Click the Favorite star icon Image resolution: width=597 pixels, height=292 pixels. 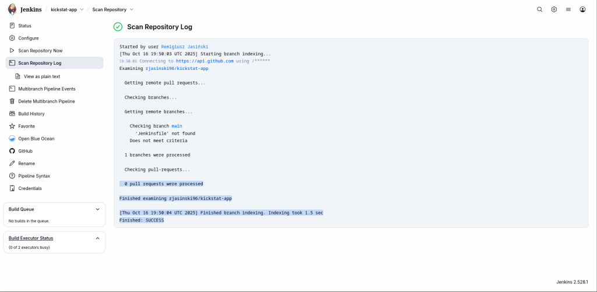(x=12, y=126)
